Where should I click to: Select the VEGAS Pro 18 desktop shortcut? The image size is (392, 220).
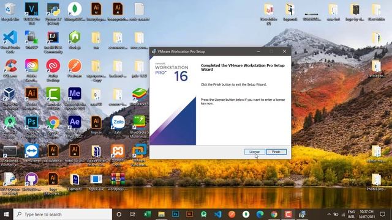(x=31, y=13)
